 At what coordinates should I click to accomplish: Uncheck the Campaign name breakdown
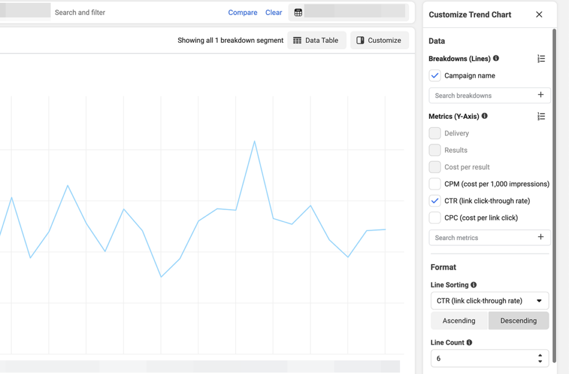[x=435, y=76]
